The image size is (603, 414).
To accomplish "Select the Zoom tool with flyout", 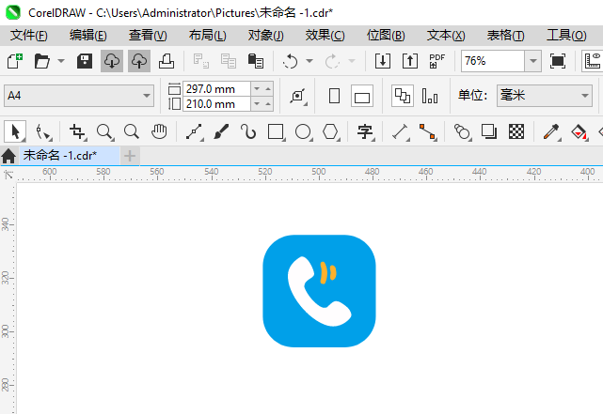I will 104,132.
